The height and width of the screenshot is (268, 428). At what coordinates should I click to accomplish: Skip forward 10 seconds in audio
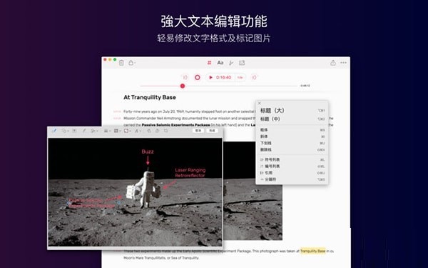coord(254,77)
